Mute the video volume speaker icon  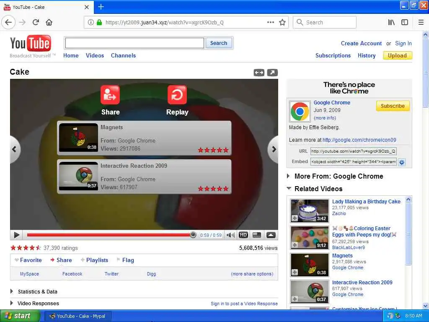[230, 235]
